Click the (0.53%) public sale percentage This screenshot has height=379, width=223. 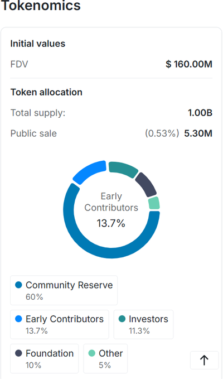162,133
